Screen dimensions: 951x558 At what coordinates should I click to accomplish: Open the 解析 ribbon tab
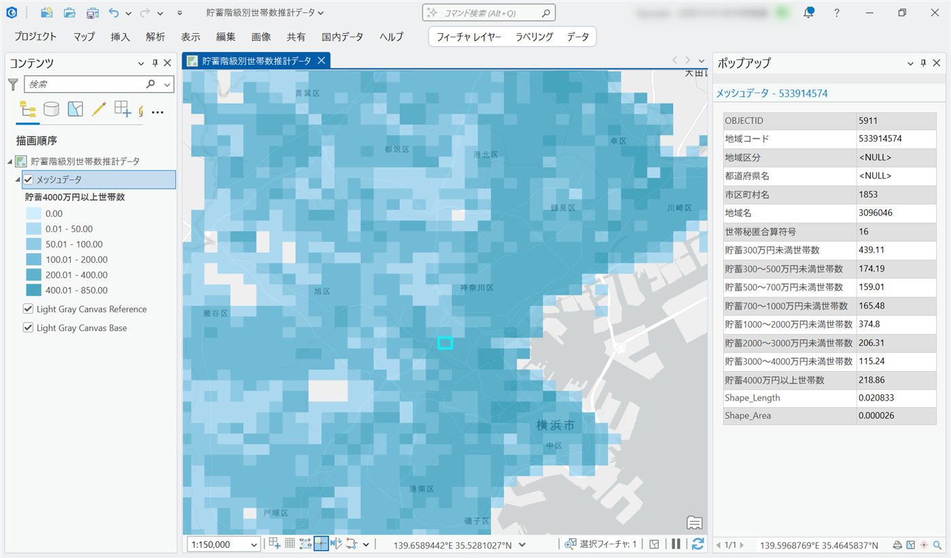click(155, 37)
